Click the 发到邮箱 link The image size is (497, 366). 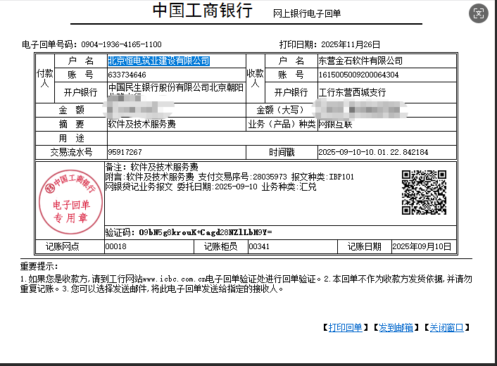pos(396,327)
